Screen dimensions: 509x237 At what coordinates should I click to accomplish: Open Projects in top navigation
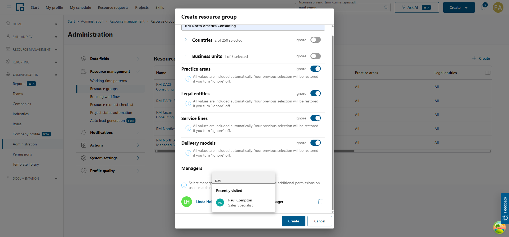tap(142, 7)
